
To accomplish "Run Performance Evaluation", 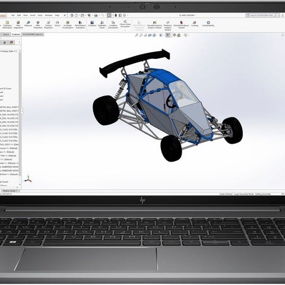I will (x=80, y=25).
